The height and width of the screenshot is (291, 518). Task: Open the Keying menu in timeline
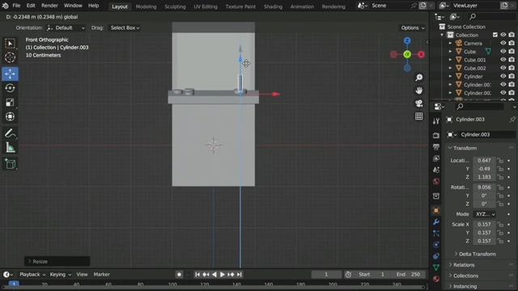point(60,275)
